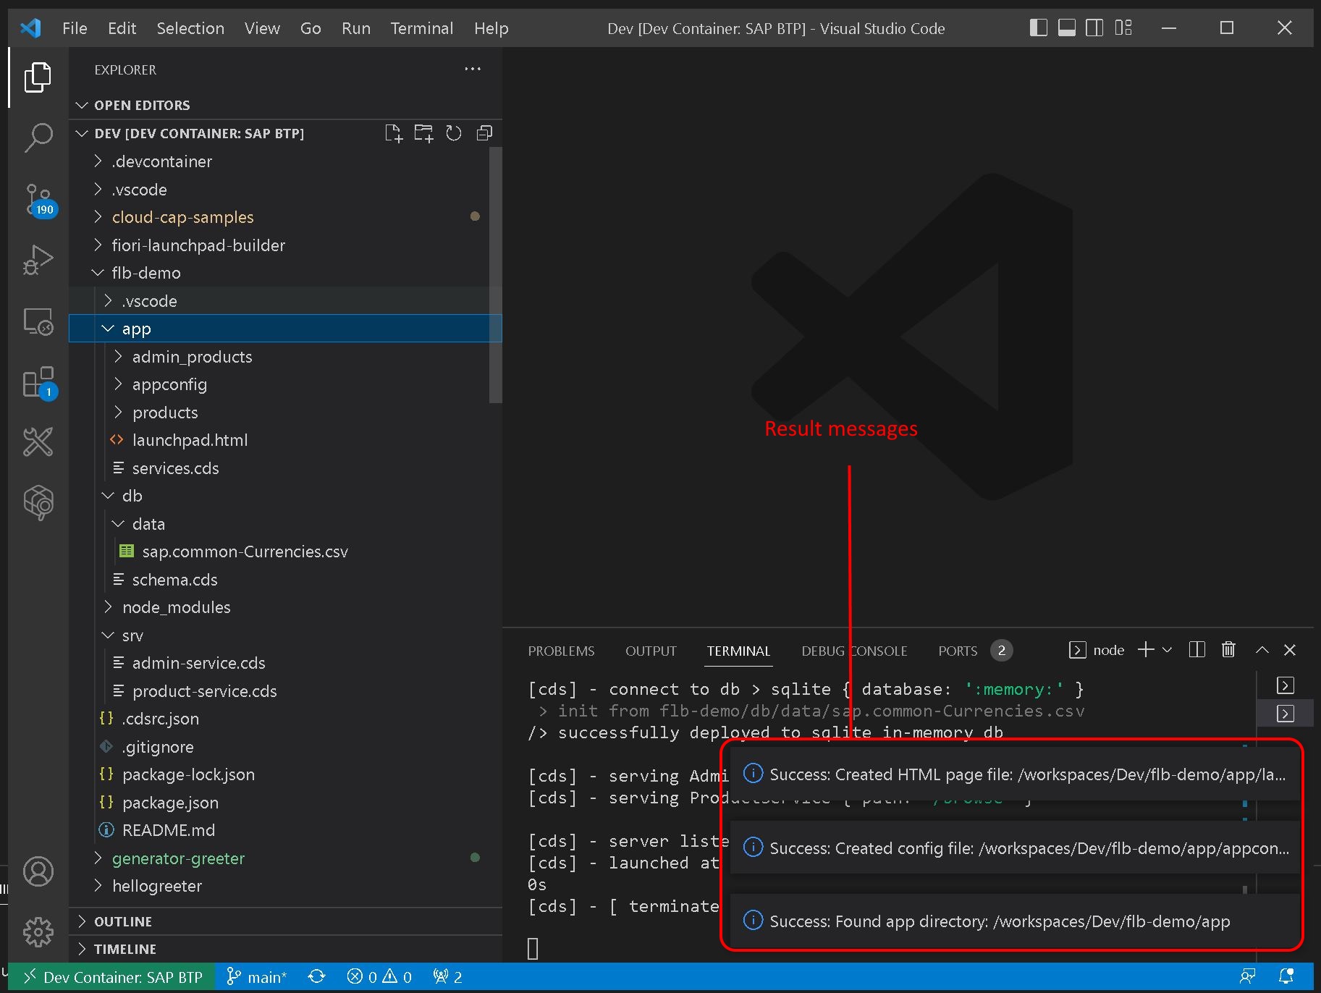Open the Accounts icon
Viewport: 1321px width, 993px height.
pos(38,871)
